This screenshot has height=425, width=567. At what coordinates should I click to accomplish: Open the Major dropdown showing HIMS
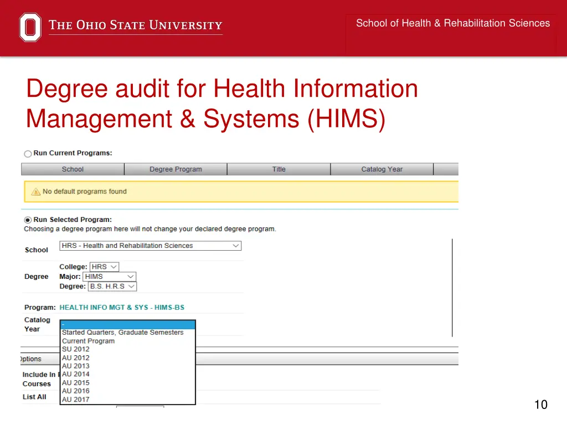coord(109,277)
